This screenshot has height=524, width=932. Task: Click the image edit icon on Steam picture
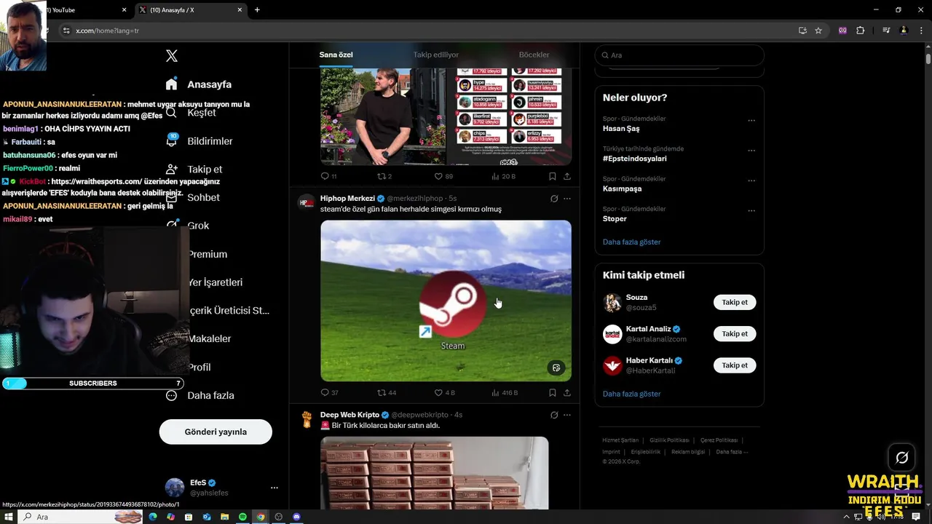556,368
